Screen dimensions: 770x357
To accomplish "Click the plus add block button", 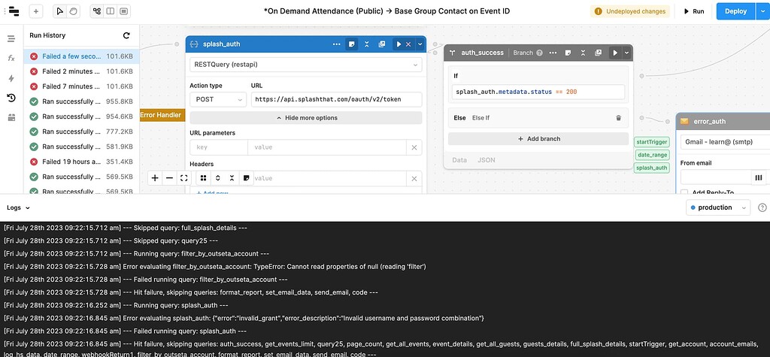I will pos(36,11).
